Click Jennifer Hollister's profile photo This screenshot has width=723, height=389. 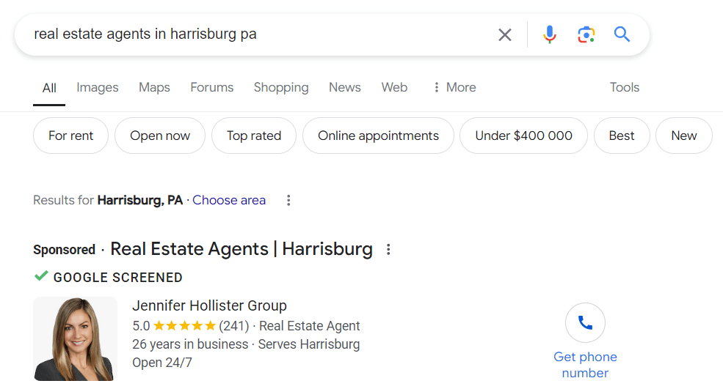(x=75, y=338)
